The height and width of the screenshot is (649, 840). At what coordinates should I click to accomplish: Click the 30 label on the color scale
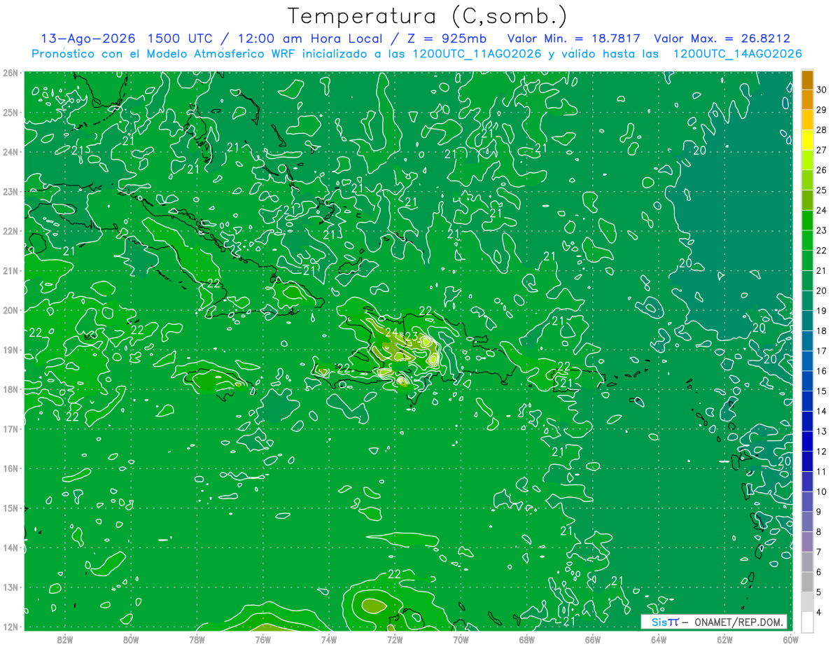coord(822,90)
